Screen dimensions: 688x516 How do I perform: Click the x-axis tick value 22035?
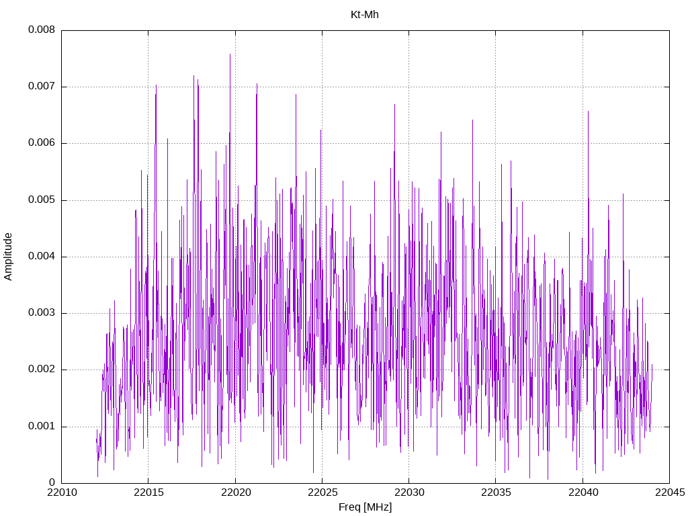(x=496, y=492)
